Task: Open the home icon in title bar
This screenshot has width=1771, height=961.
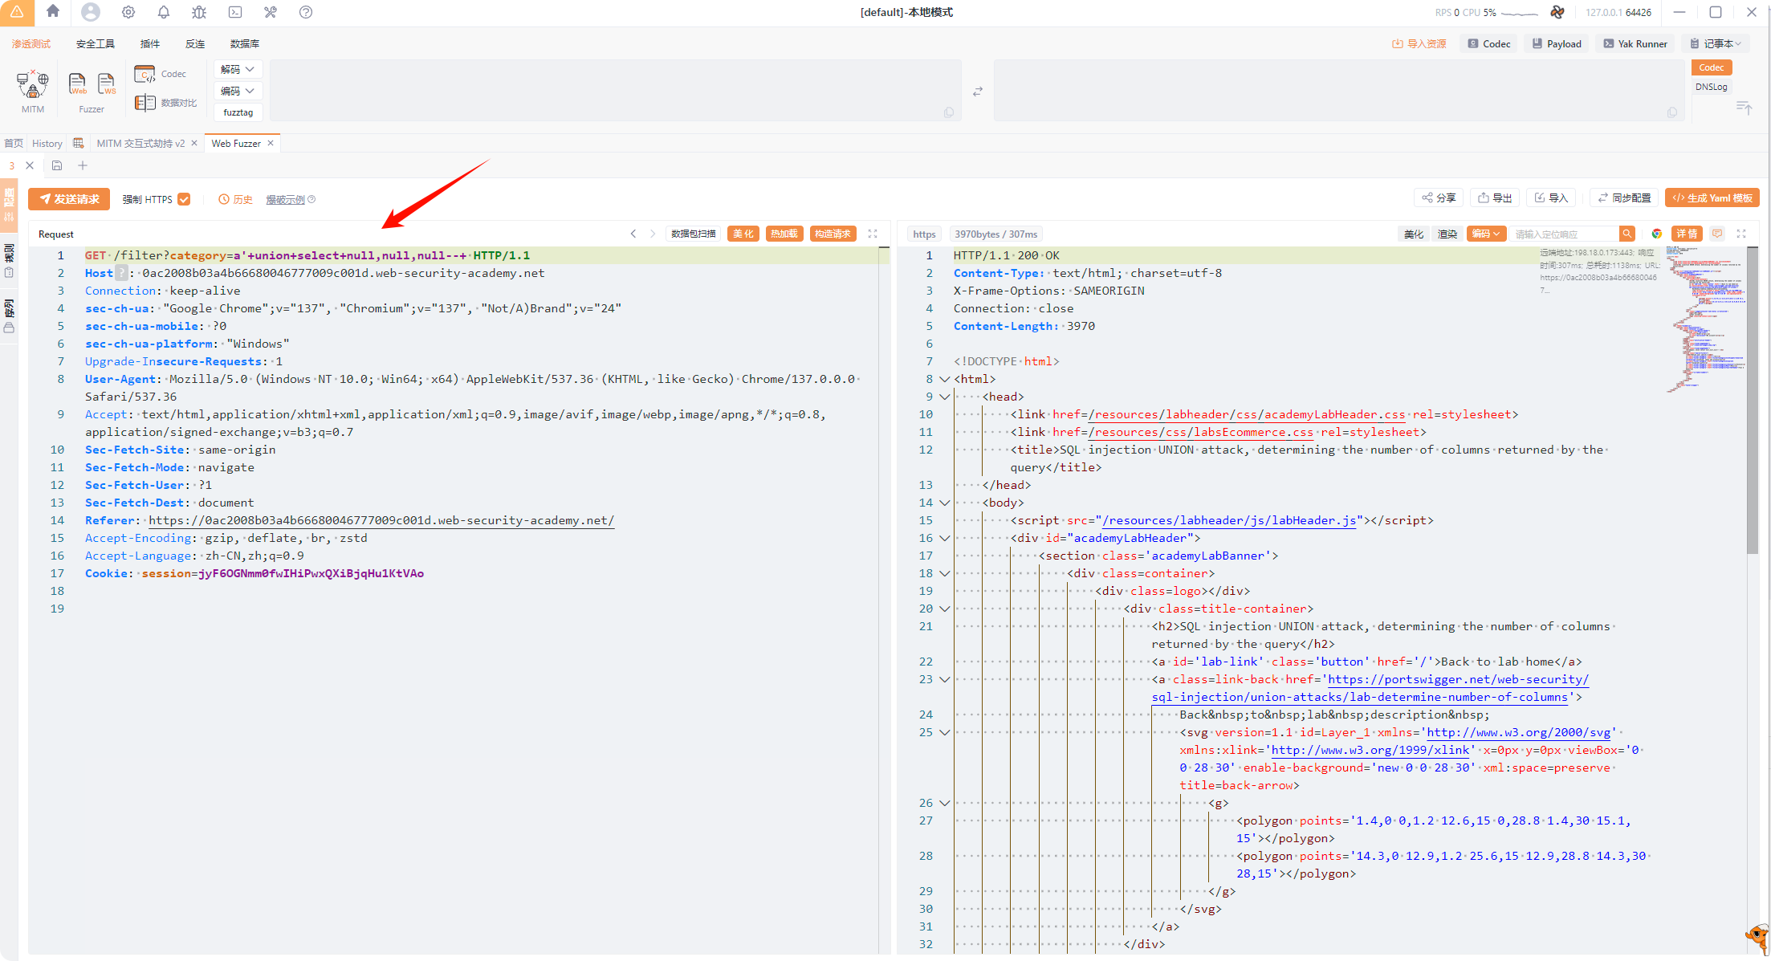Action: tap(53, 11)
